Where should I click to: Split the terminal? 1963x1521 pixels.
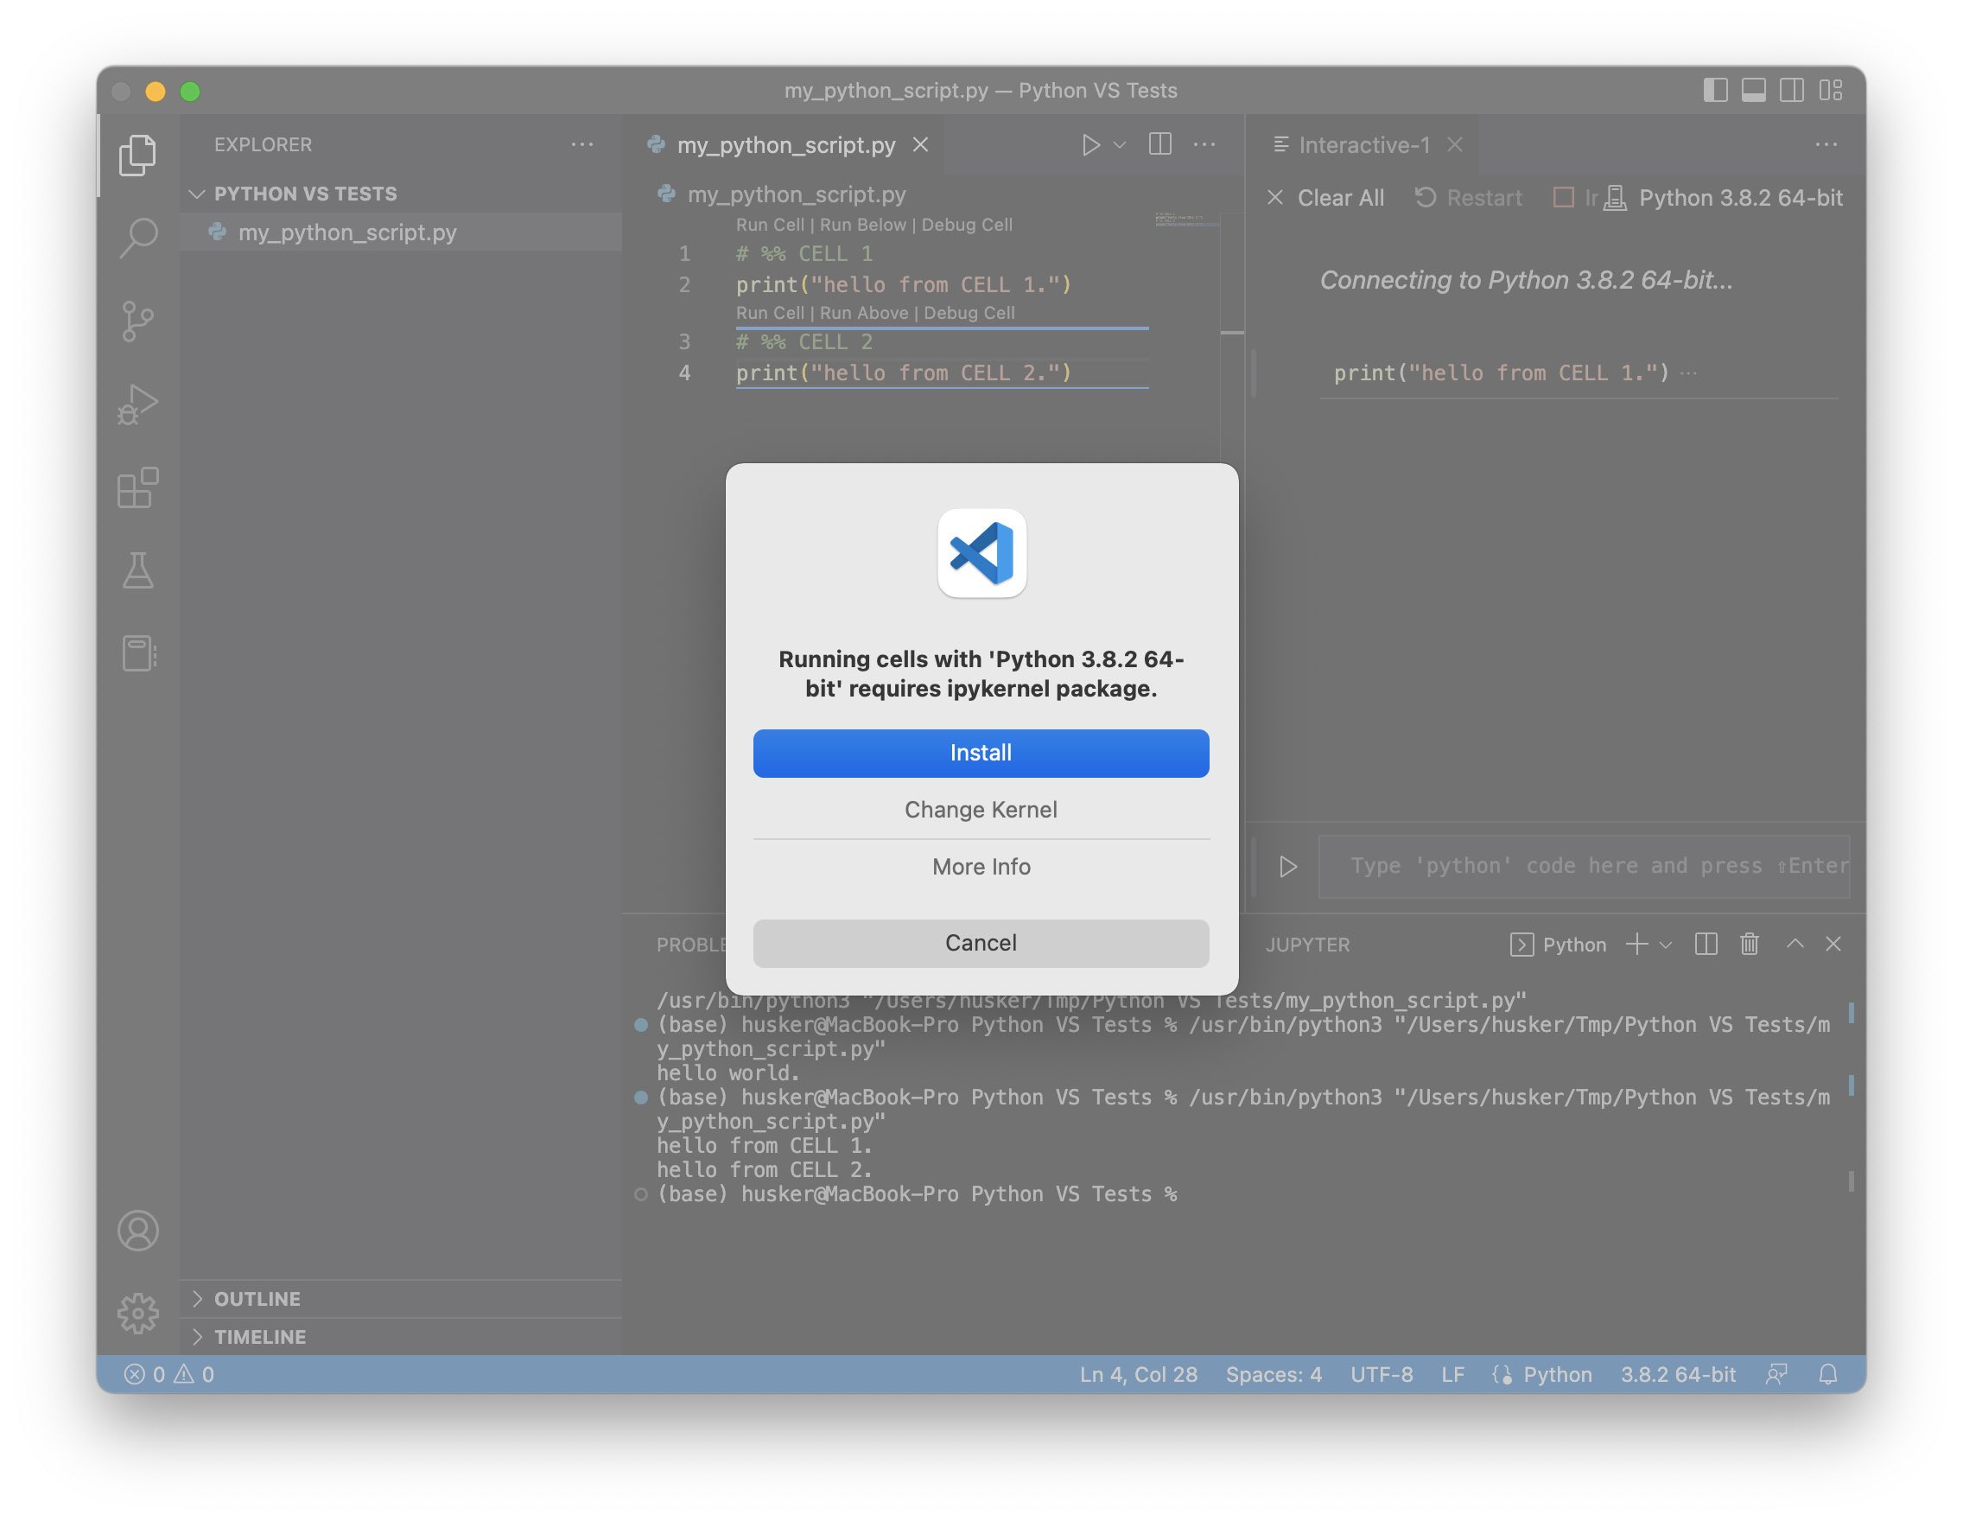pyautogui.click(x=1706, y=944)
